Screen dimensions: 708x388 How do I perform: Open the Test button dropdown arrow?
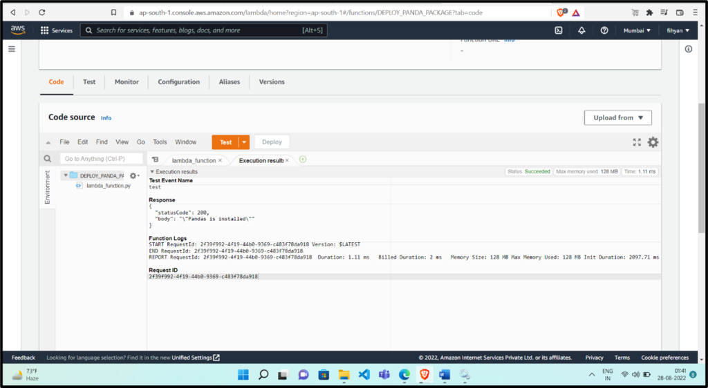point(244,142)
